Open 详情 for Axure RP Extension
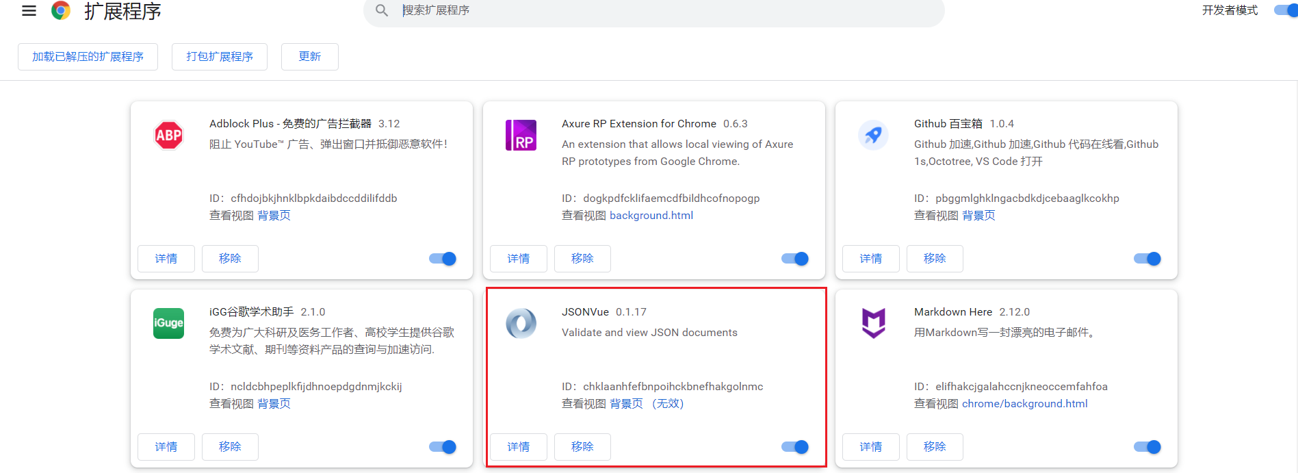 pos(519,259)
